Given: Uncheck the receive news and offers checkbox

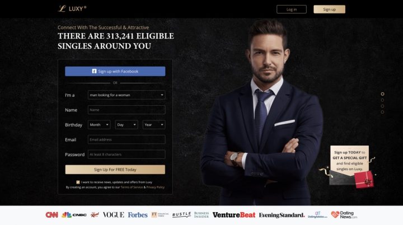Looking at the screenshot, I should (78, 182).
